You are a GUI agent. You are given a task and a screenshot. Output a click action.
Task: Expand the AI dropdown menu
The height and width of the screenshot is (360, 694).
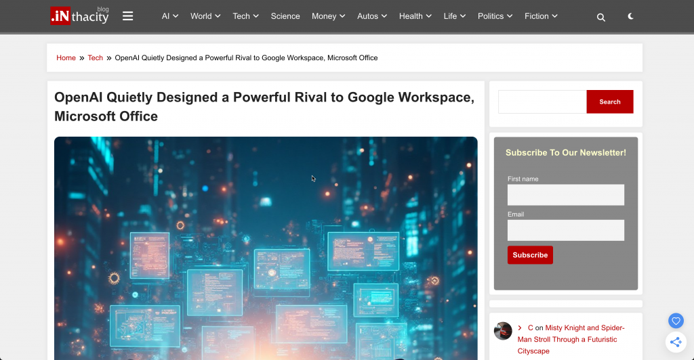(169, 16)
